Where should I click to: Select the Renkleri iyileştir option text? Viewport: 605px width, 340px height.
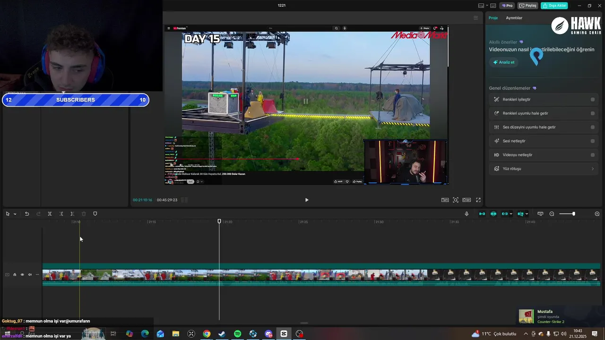[517, 100]
